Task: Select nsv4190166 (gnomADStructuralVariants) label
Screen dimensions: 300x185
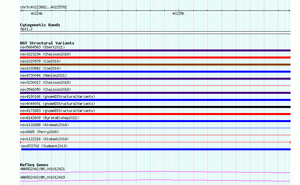Action: pos(58,97)
